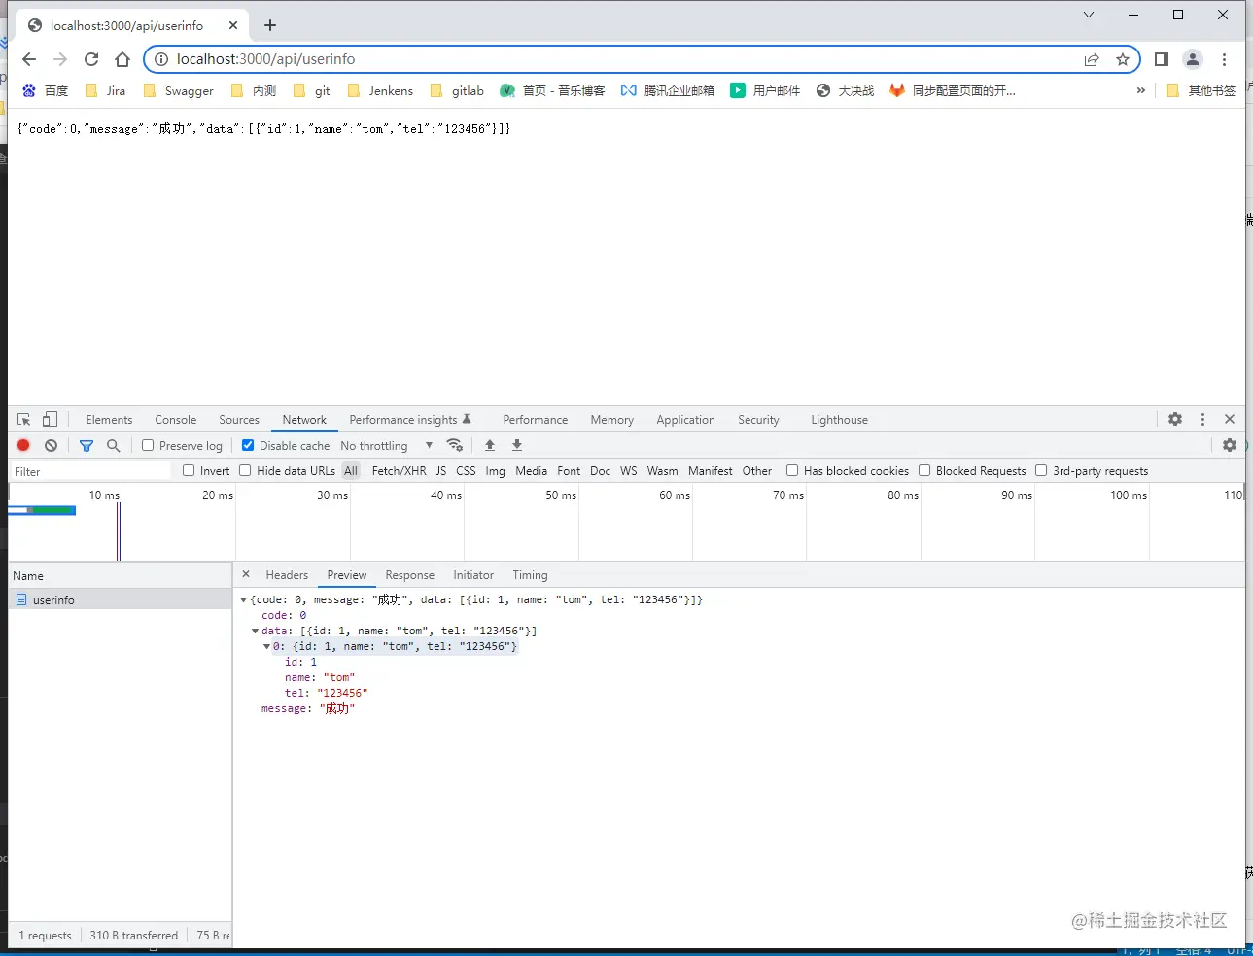Open the gitlab bookmark
This screenshot has width=1253, height=956.
[457, 90]
